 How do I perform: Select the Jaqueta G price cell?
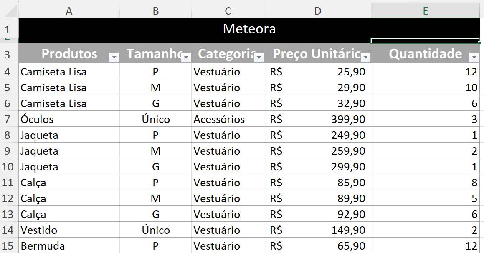tap(317, 167)
